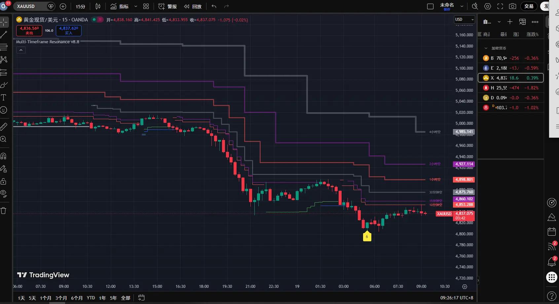The image size is (559, 304).
Task: Select the ruler measure tool
Action: click(x=4, y=126)
